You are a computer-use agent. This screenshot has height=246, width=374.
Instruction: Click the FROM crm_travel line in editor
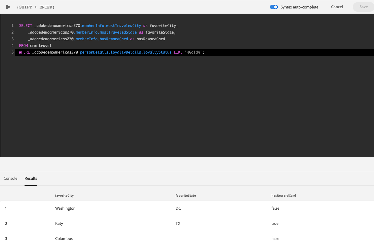(x=35, y=46)
